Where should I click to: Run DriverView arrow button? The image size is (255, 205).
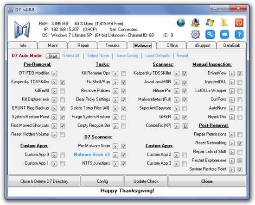pos(232,74)
